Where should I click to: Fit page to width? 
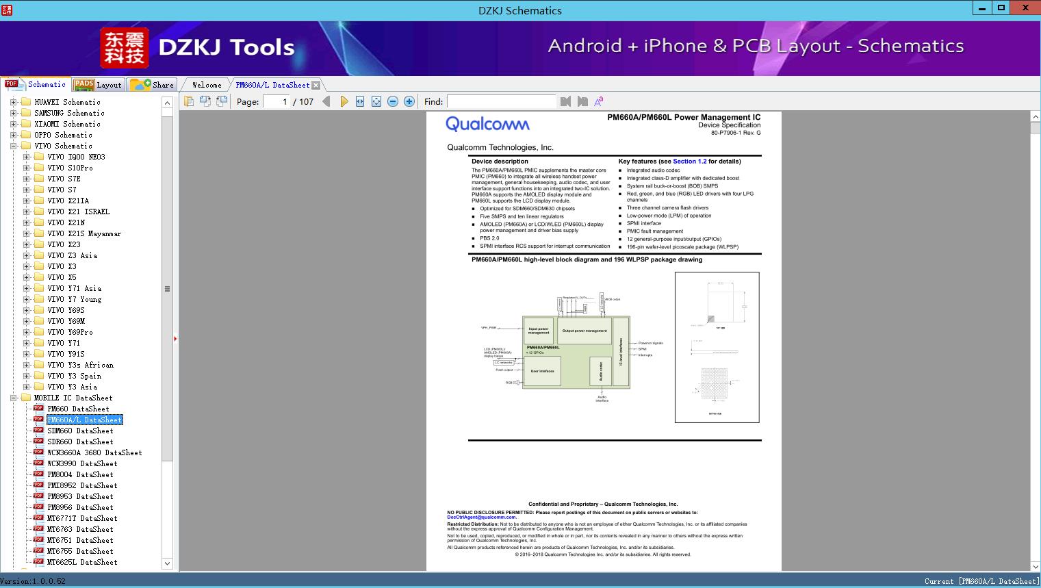(x=360, y=101)
